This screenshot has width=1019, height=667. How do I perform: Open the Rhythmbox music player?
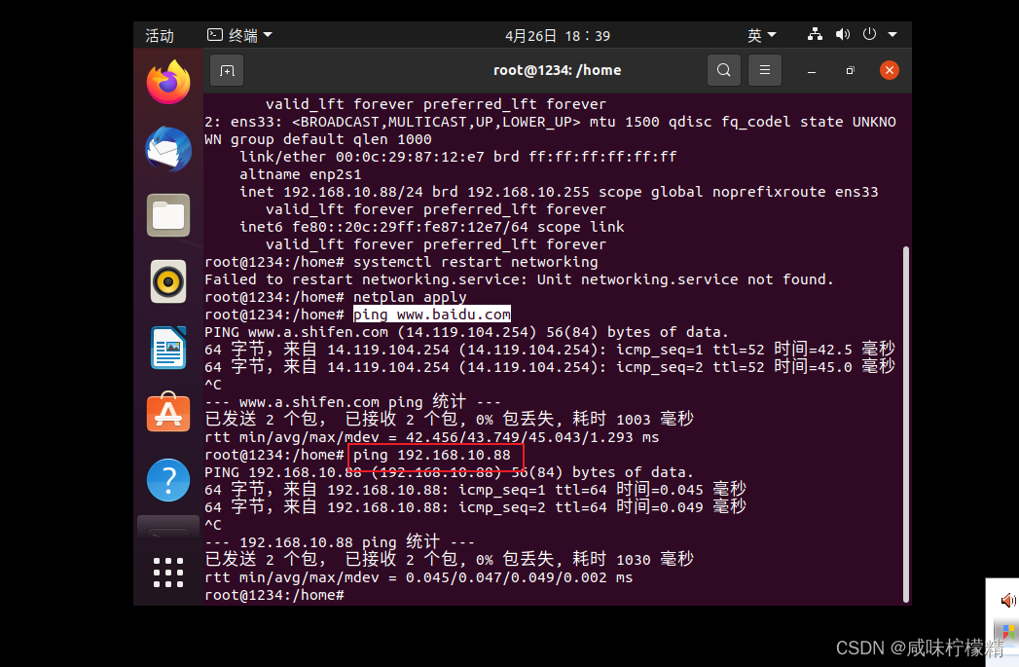(167, 281)
